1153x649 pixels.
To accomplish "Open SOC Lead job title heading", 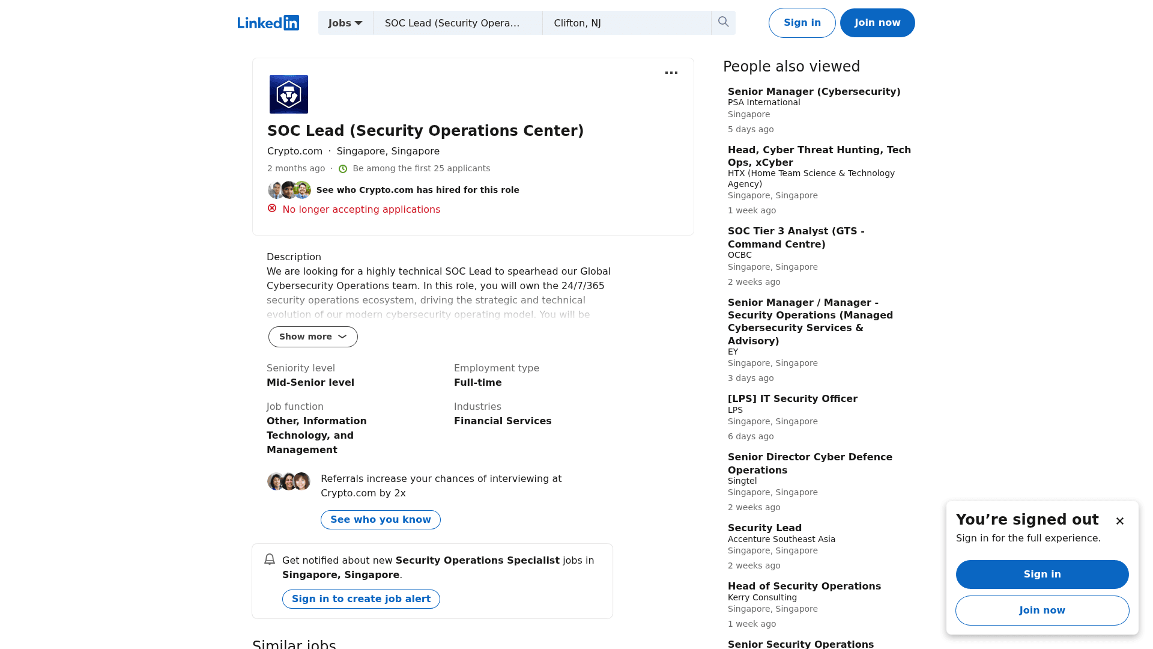I will pyautogui.click(x=425, y=131).
